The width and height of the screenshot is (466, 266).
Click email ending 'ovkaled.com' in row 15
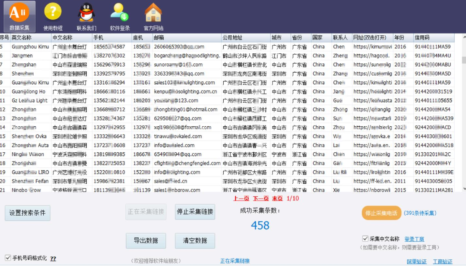pyautogui.click(x=178, y=136)
